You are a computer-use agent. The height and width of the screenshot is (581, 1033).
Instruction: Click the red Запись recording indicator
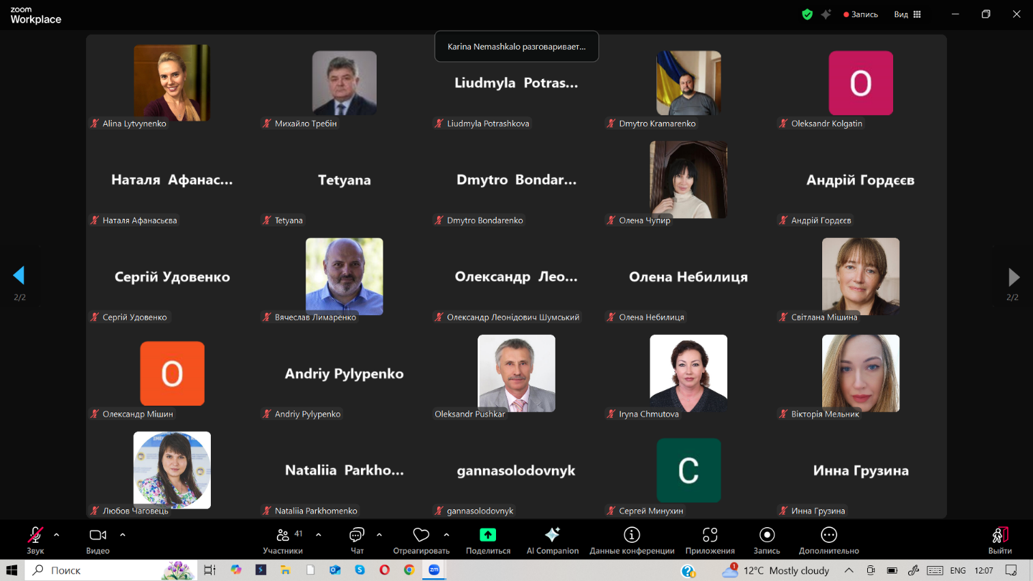pyautogui.click(x=861, y=14)
